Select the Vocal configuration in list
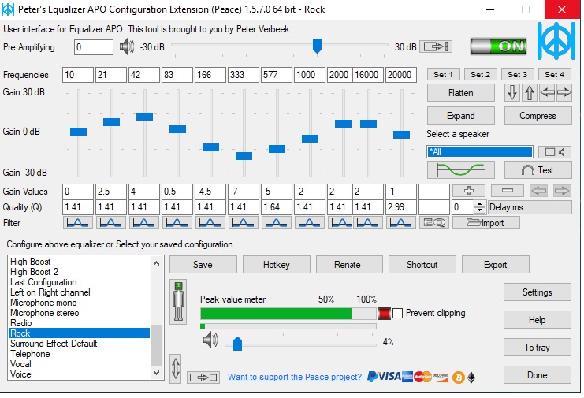The image size is (584, 398). (21, 364)
